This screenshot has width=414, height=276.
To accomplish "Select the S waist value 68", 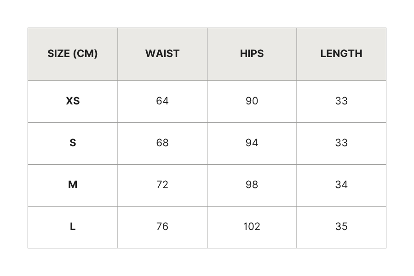I will tap(162, 143).
